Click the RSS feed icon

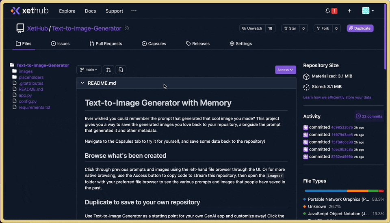pos(127,28)
